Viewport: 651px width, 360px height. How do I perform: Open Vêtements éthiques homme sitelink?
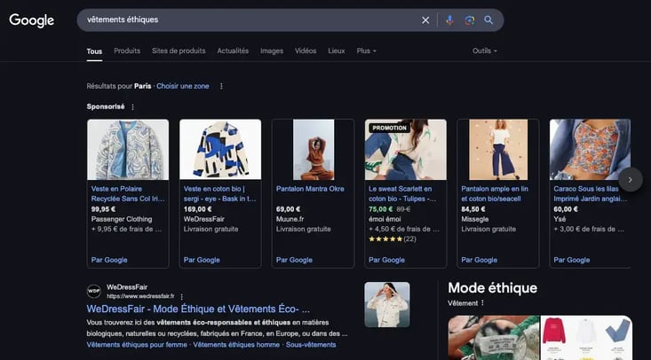[236, 345]
